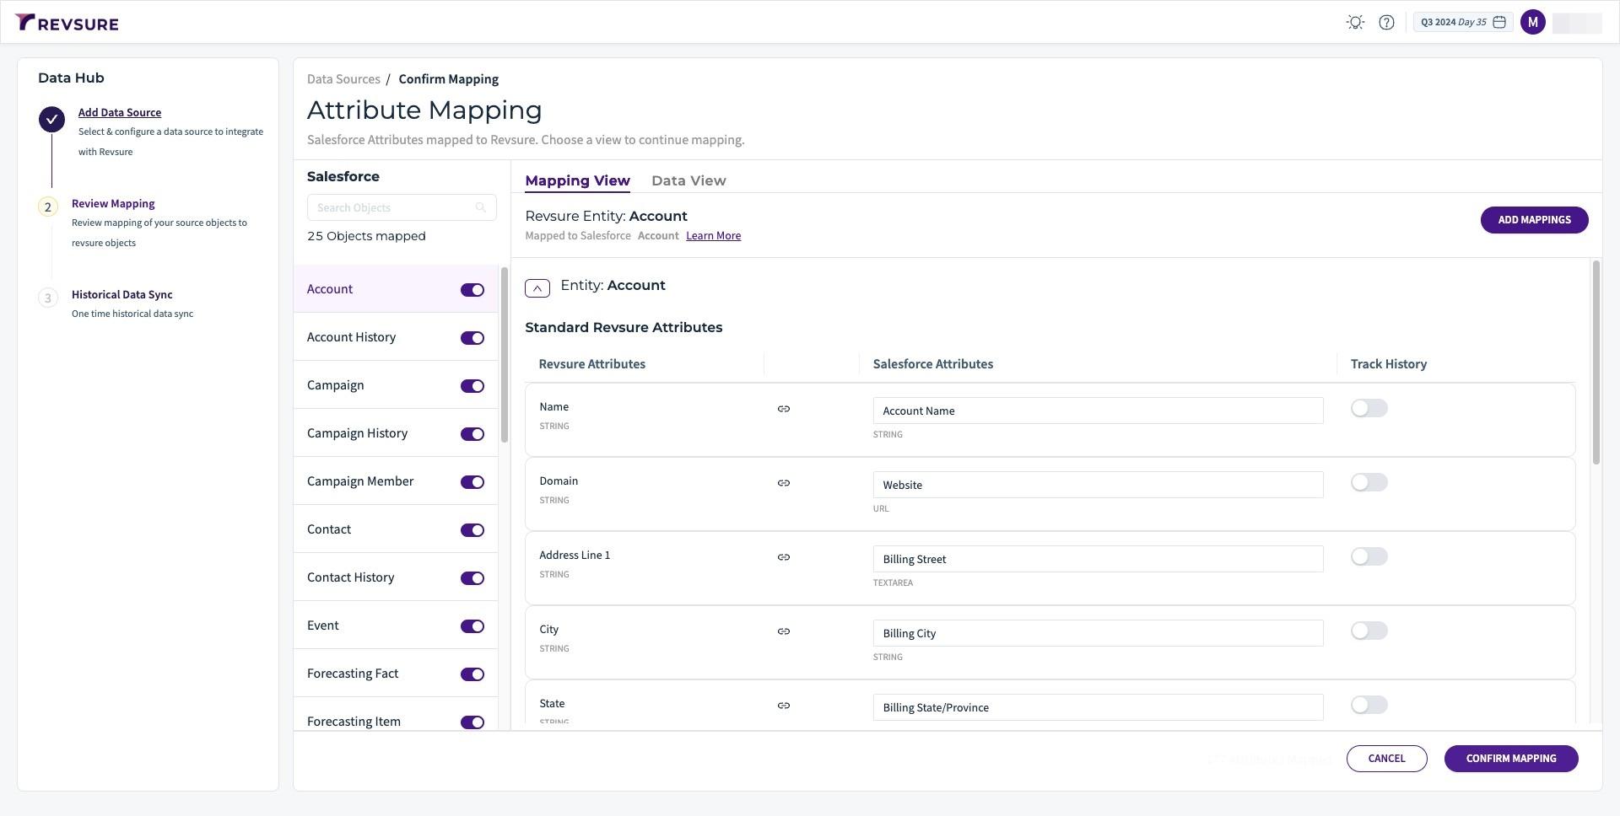1620x816 pixels.
Task: Click the link icon for State mapping
Action: [x=784, y=706]
